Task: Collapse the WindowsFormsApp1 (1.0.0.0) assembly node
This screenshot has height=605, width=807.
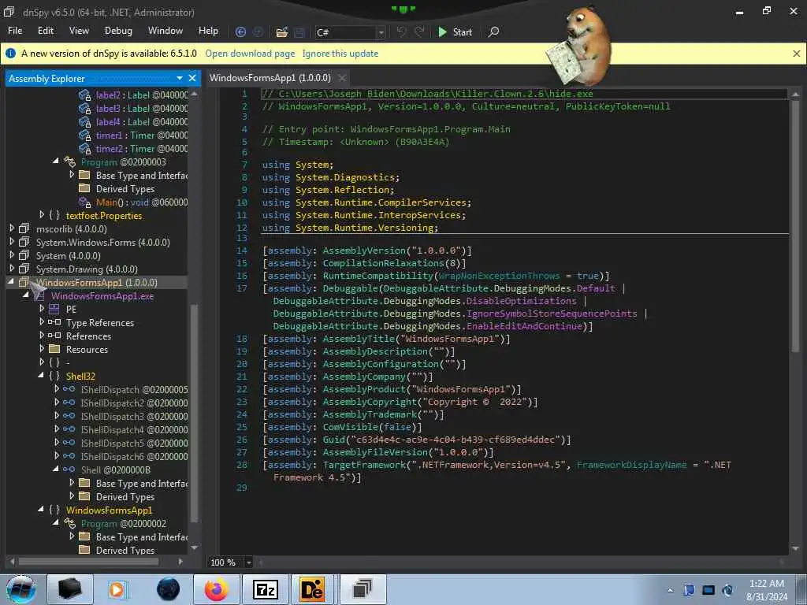Action: click(11, 281)
